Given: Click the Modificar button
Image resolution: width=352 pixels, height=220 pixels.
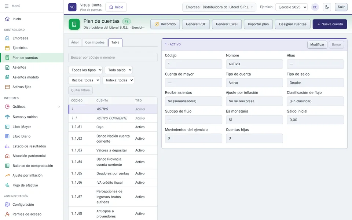Looking at the screenshot, I should pyautogui.click(x=317, y=44).
